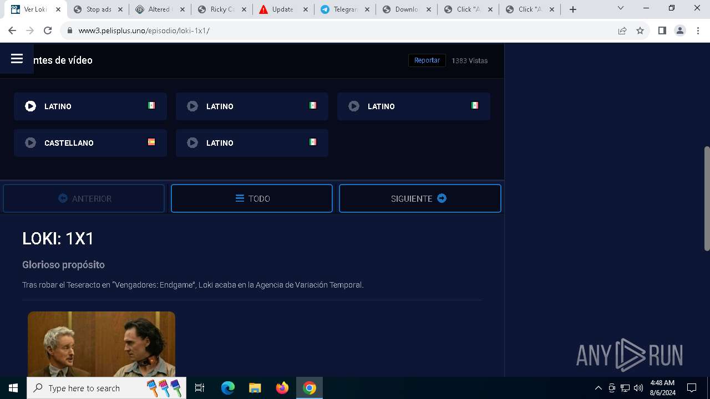Launch Firefox from taskbar
The height and width of the screenshot is (399, 710).
pos(282,388)
